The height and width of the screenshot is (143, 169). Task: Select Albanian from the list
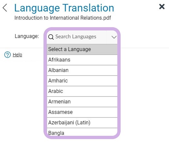[x=82, y=70]
